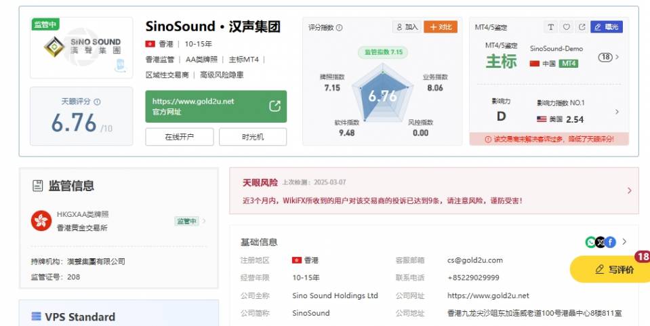Viewport: 650px width, 326px height.
Task: Click the large 主标 green label
Action: tap(501, 62)
